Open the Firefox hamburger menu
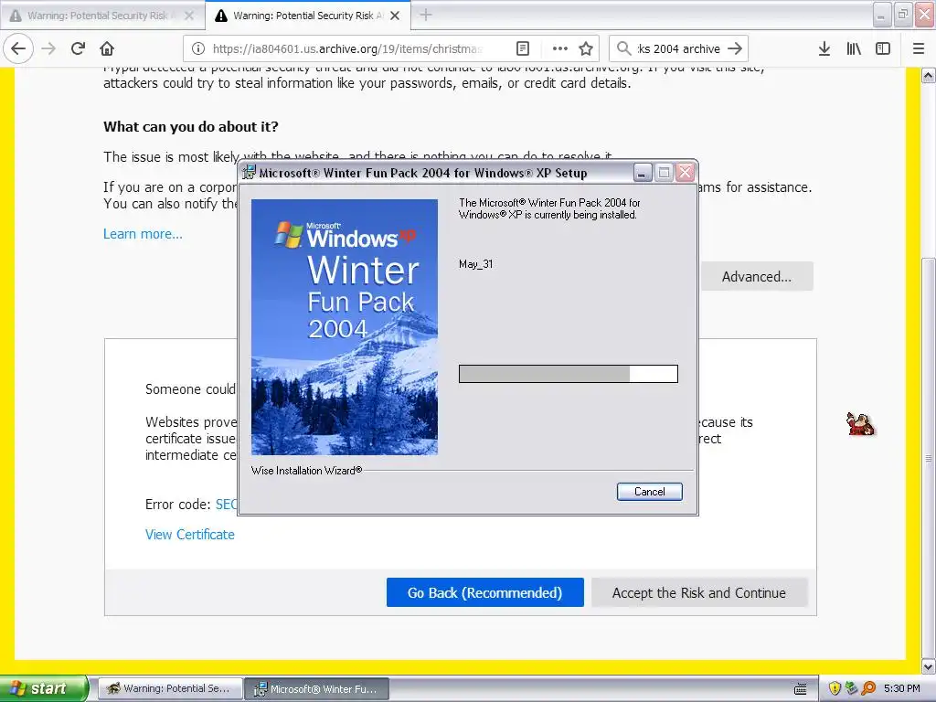 pos(919,48)
